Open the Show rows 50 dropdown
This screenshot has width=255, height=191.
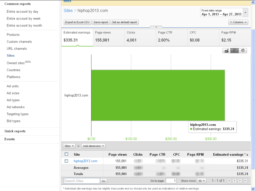(202, 181)
